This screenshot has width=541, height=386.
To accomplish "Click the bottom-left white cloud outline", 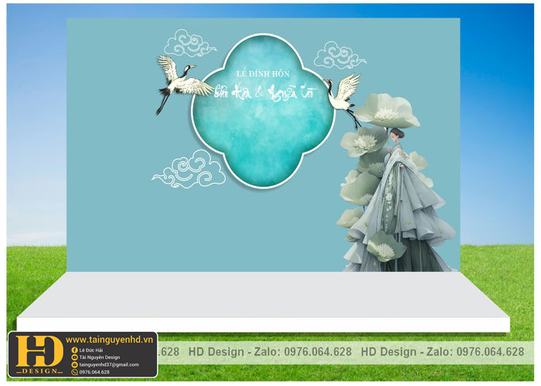I will coord(189,170).
